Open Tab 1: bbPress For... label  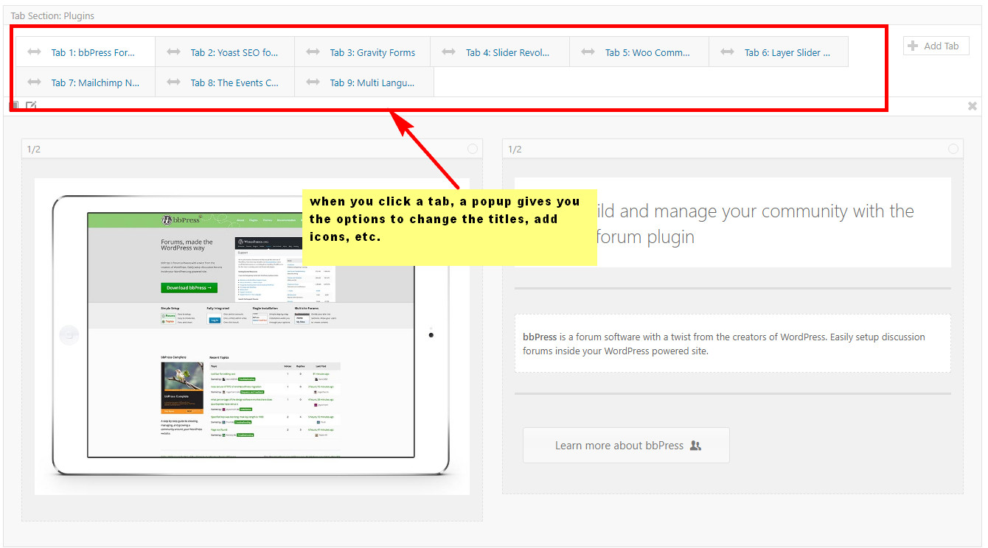(93, 52)
